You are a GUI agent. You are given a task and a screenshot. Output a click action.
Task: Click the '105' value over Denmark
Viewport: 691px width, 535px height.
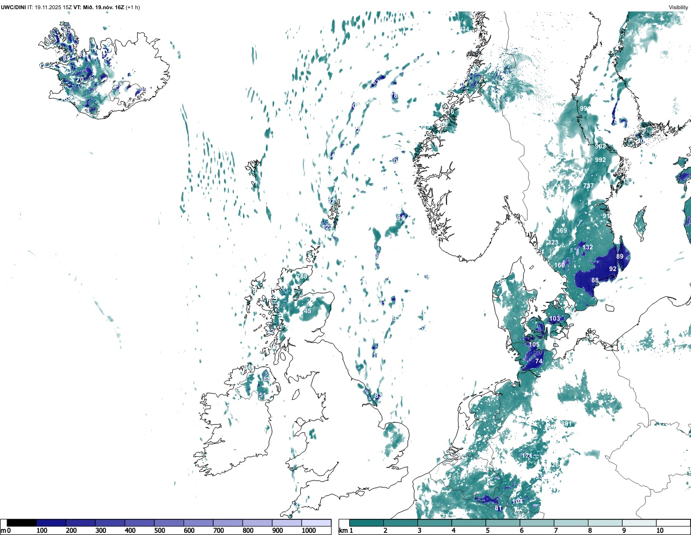[x=534, y=344]
